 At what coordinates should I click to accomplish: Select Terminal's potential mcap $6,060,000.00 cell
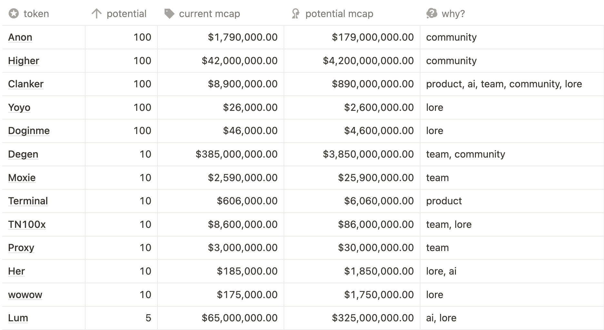pyautogui.click(x=379, y=201)
